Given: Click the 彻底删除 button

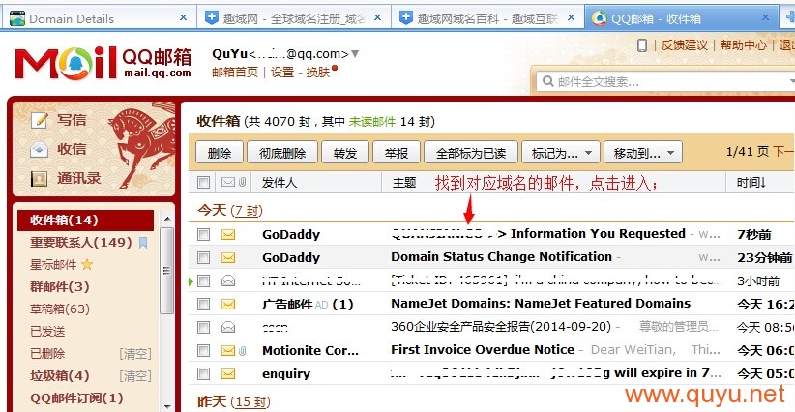Looking at the screenshot, I should [x=282, y=153].
